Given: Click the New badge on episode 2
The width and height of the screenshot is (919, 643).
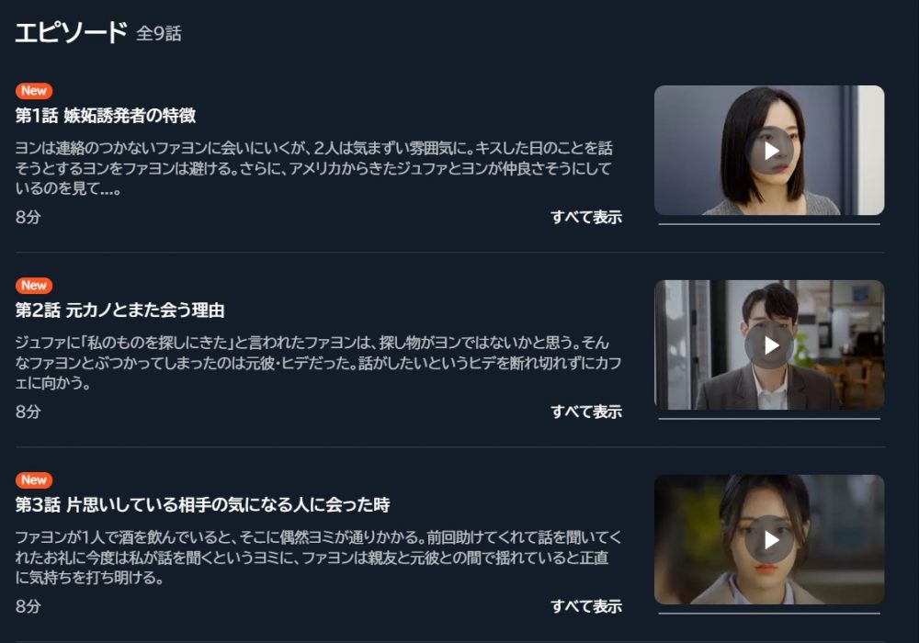Looking at the screenshot, I should (34, 285).
